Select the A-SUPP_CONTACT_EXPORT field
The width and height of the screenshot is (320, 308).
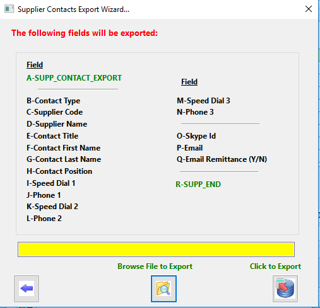tap(74, 78)
